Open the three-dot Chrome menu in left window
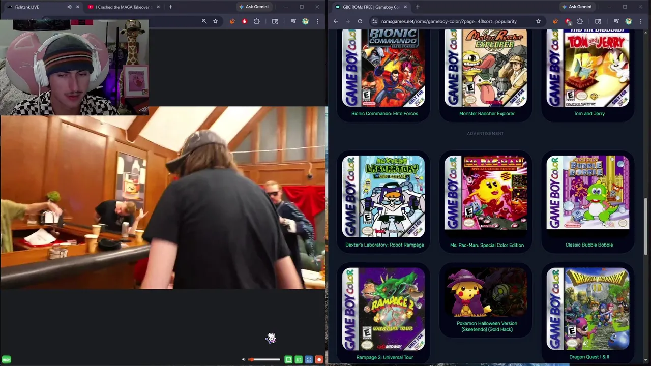Image resolution: width=651 pixels, height=366 pixels. pos(317,21)
